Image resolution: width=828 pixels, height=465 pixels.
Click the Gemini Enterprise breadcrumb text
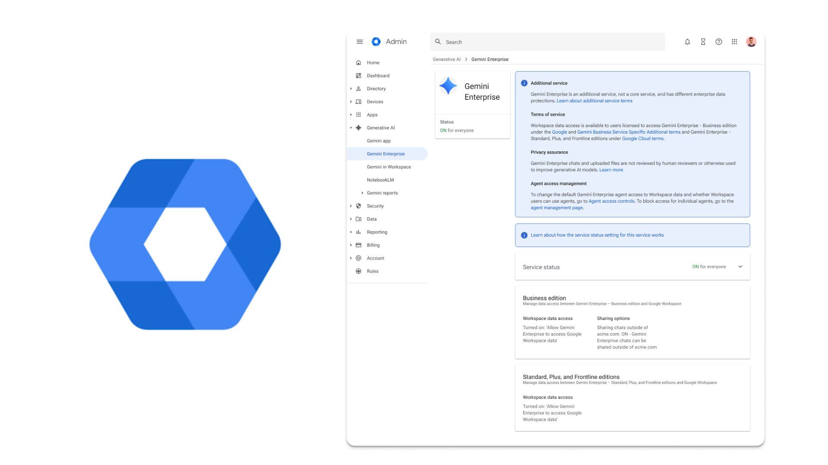489,59
